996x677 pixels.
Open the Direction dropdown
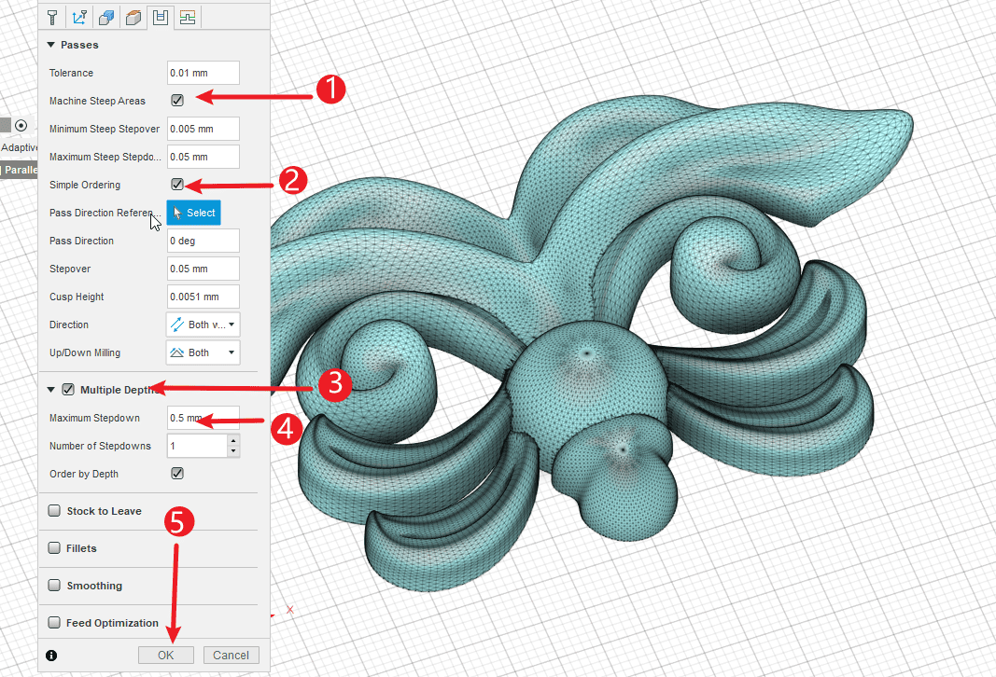coord(203,325)
